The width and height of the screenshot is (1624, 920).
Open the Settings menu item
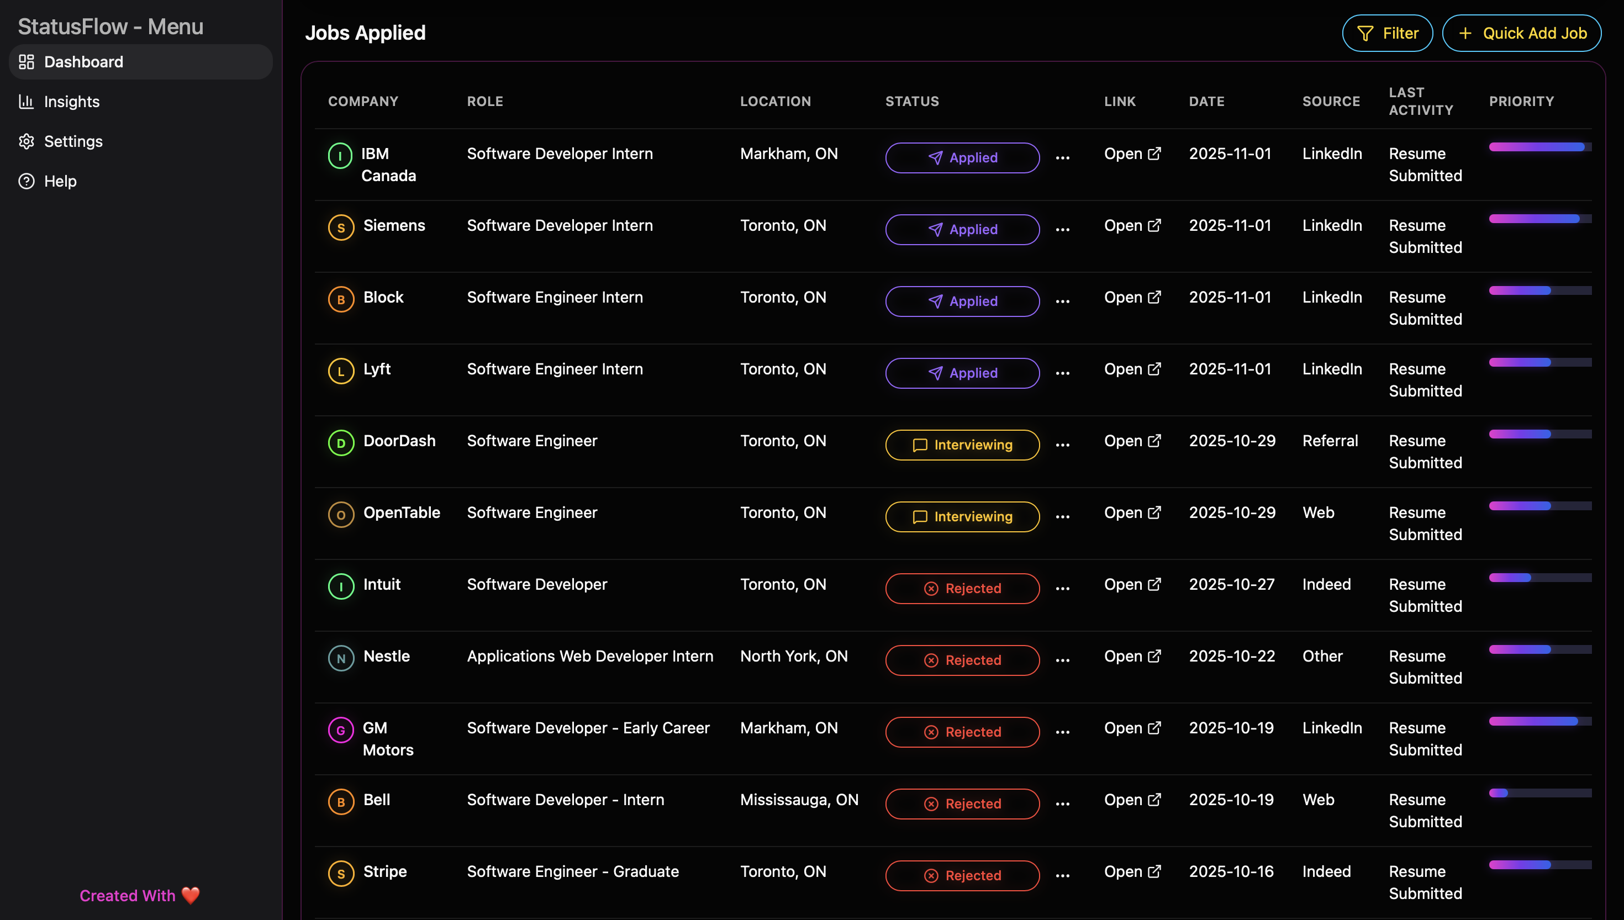(73, 141)
